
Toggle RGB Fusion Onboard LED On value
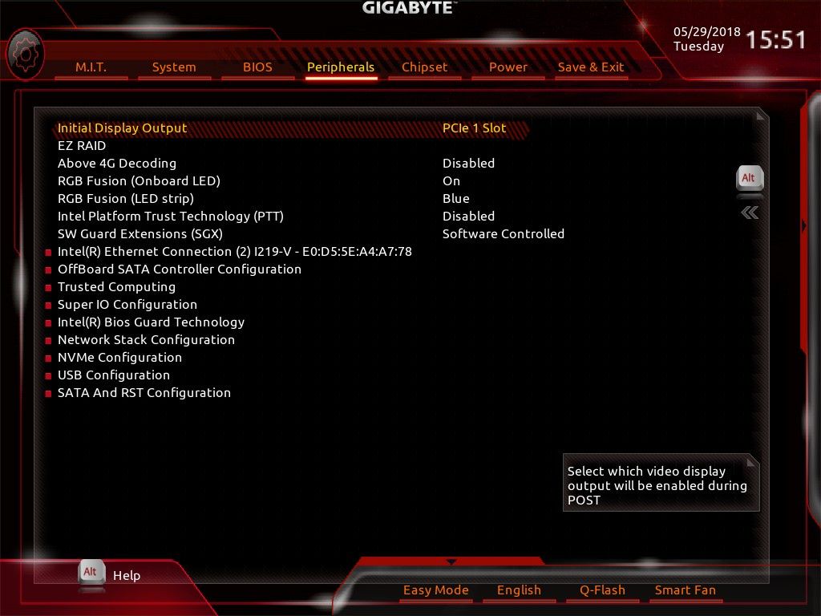tap(451, 181)
